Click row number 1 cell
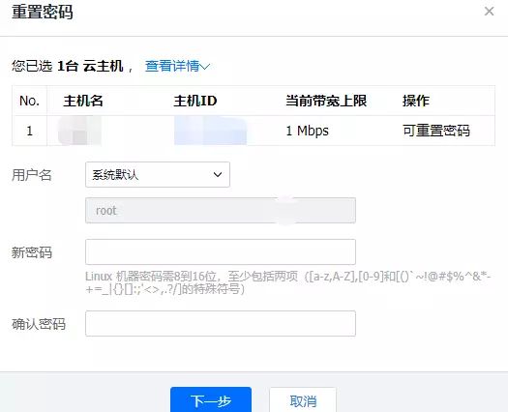This screenshot has width=508, height=412. pyautogui.click(x=29, y=131)
